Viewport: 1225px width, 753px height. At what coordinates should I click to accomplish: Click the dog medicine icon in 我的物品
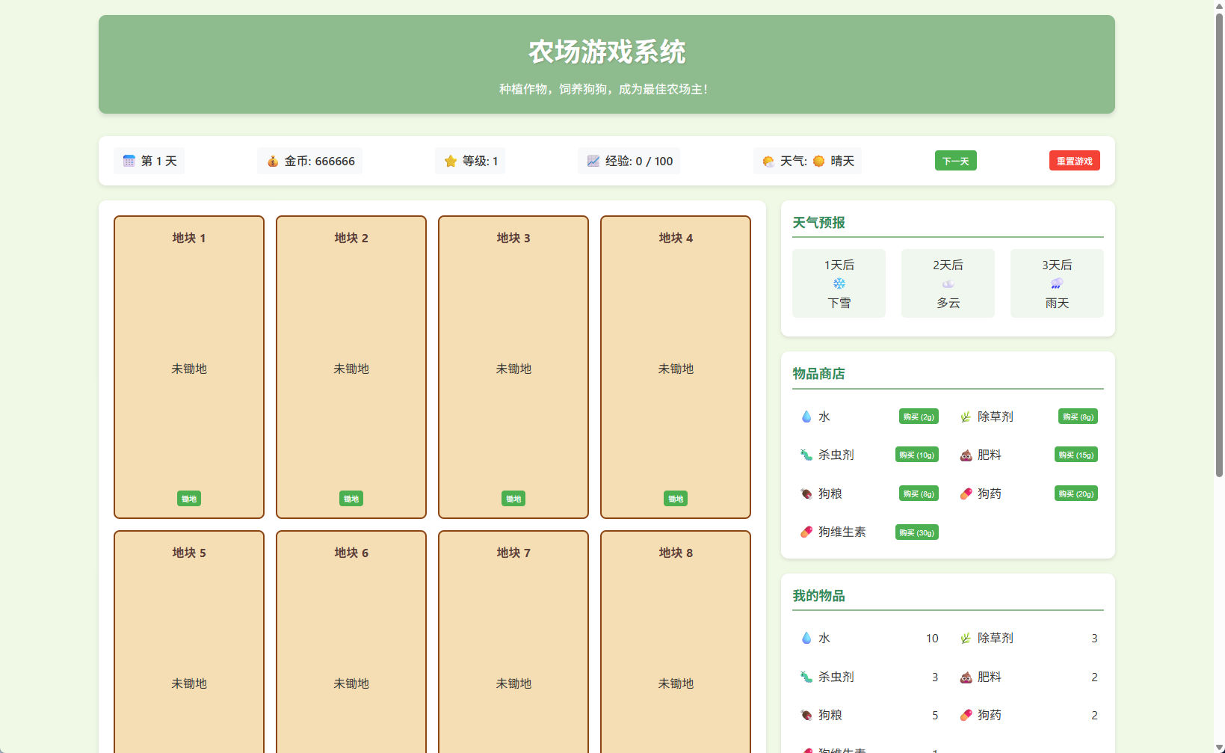(966, 715)
